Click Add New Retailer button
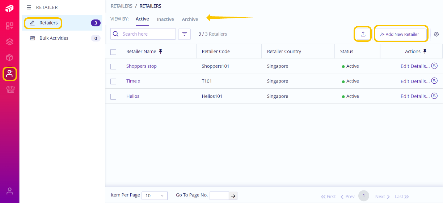 (x=400, y=34)
